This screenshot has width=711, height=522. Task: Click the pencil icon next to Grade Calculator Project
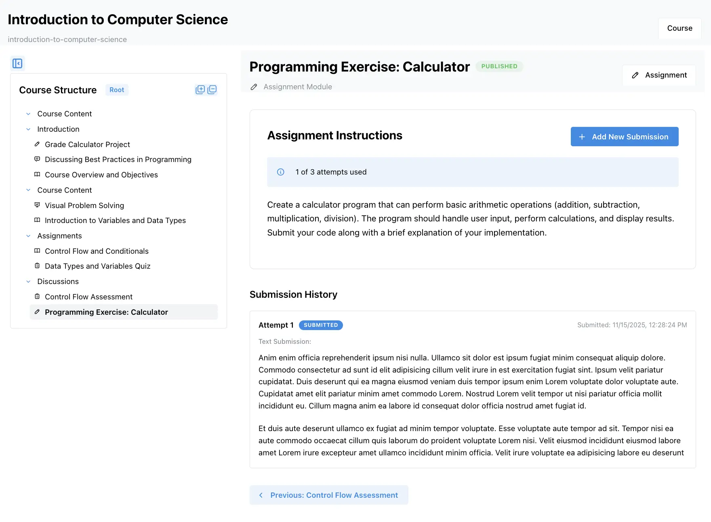pos(37,144)
